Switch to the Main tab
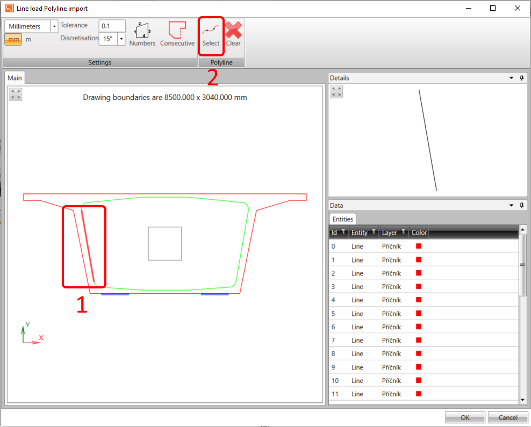This screenshot has width=531, height=427. 15,78
